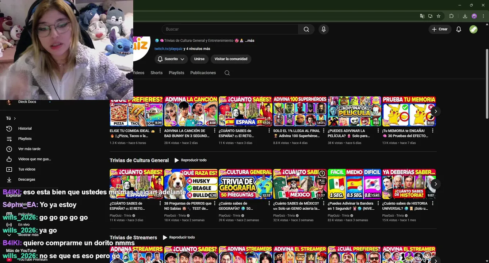The image size is (489, 263).
Task: Open Trivia de Geografía 50 preguntas thumbnail
Action: click(245, 184)
